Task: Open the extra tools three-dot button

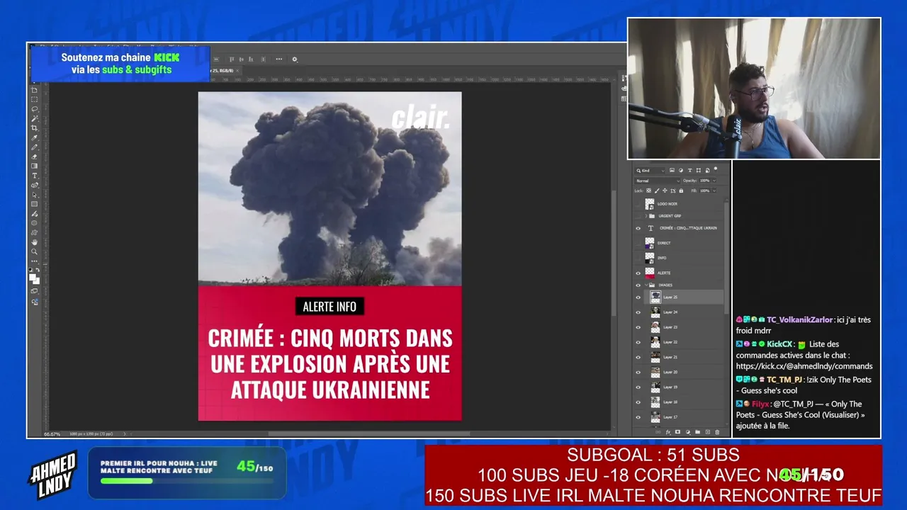Action: point(34,261)
